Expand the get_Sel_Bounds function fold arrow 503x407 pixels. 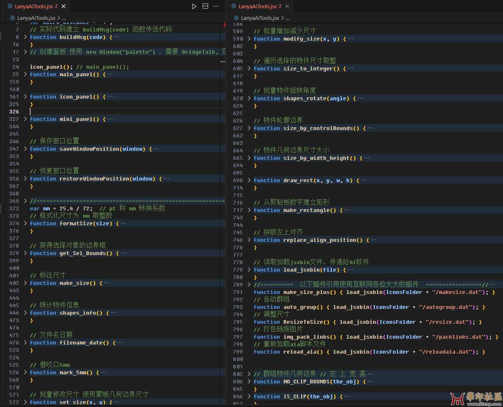tap(25, 253)
